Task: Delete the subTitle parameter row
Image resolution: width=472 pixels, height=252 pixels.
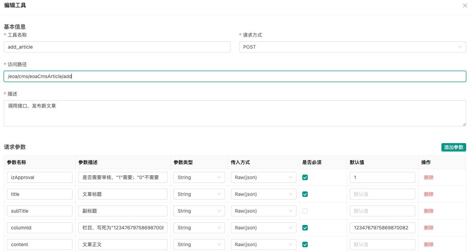Action: coord(428,211)
